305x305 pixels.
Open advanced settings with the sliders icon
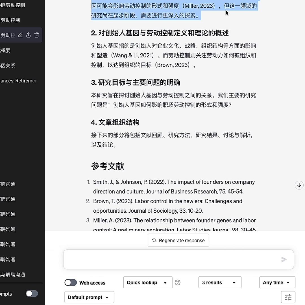tap(288, 297)
